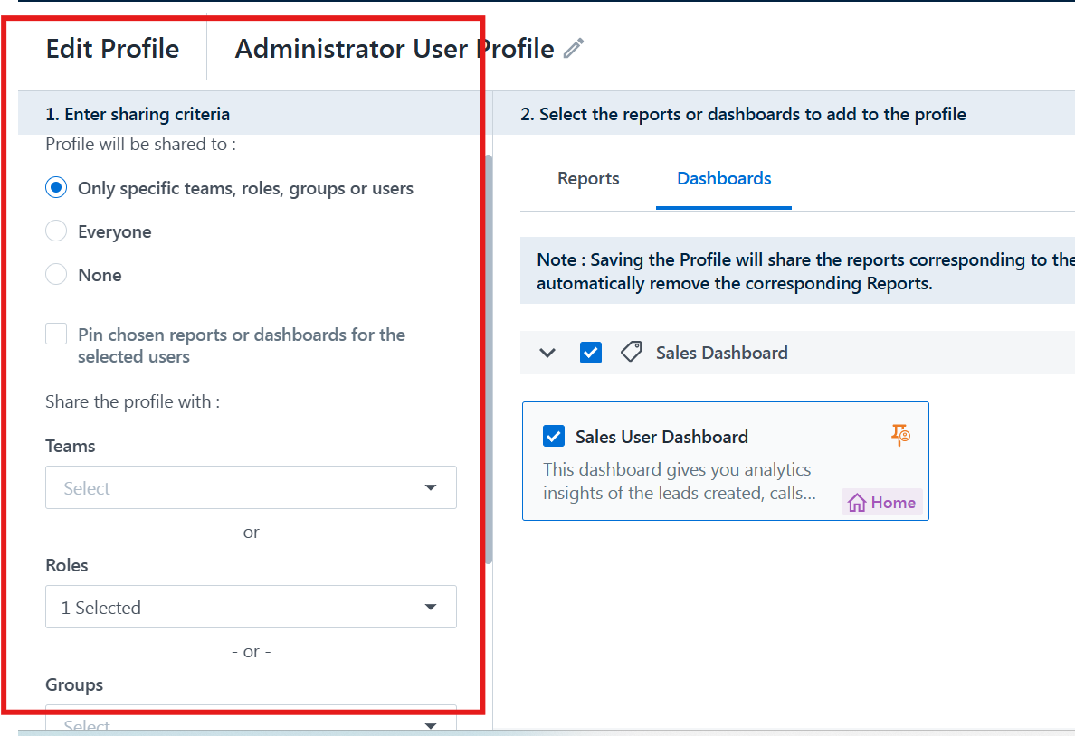
Task: Select 'Only specific teams, roles, groups or users'
Action: click(x=56, y=188)
